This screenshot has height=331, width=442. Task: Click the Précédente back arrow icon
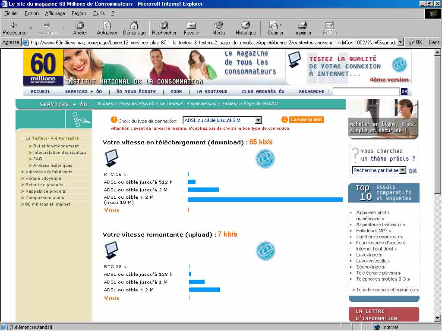coord(14,25)
